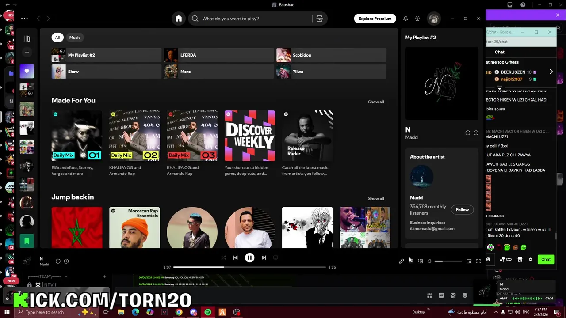Image resolution: width=566 pixels, height=318 pixels.
Task: Open the play queue
Action: (x=411, y=261)
